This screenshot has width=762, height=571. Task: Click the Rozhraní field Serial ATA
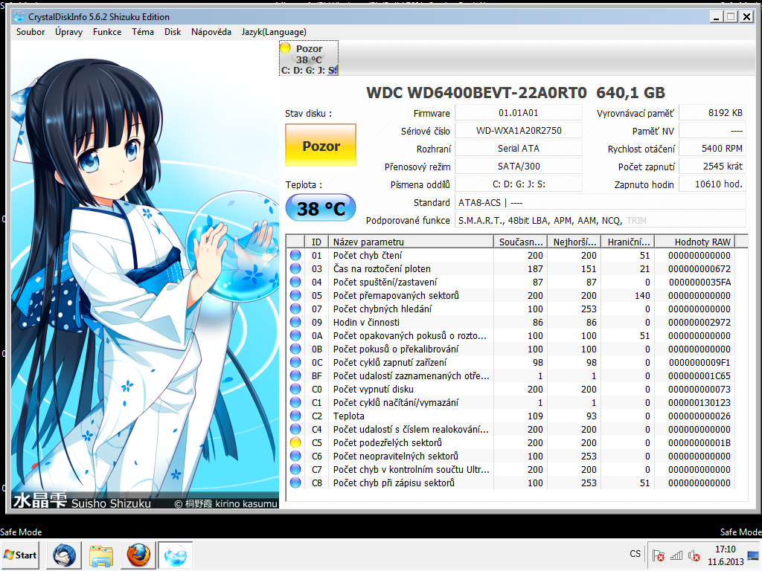(519, 149)
